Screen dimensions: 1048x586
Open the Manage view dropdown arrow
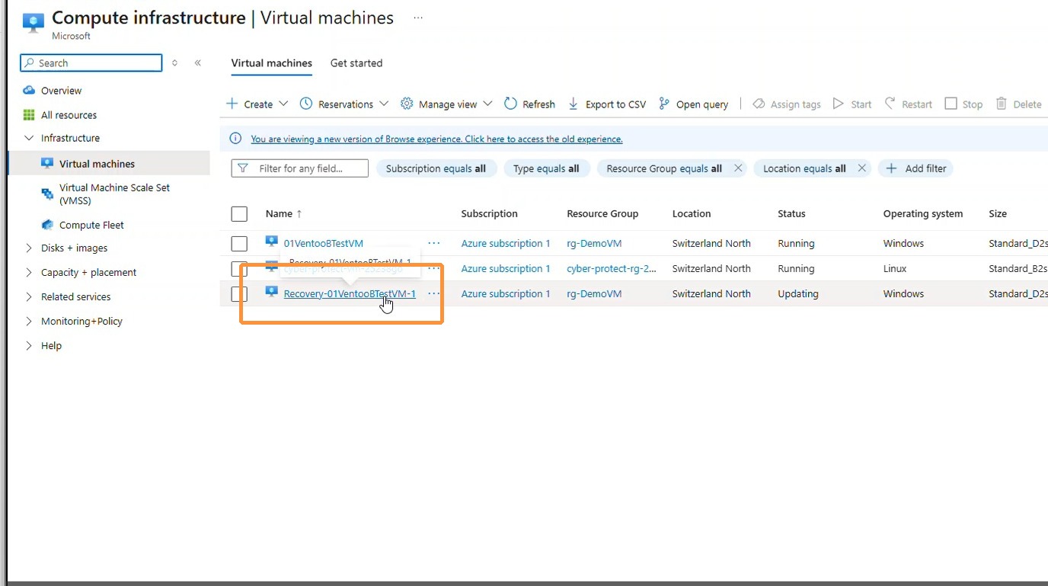point(487,104)
